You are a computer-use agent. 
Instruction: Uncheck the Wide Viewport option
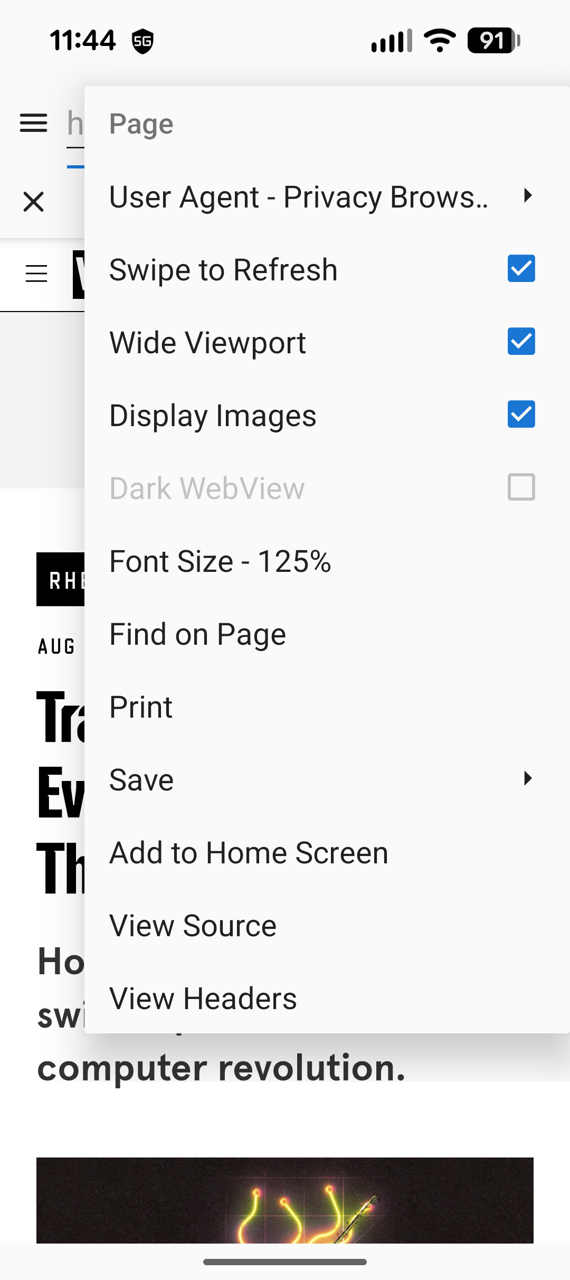pos(521,341)
